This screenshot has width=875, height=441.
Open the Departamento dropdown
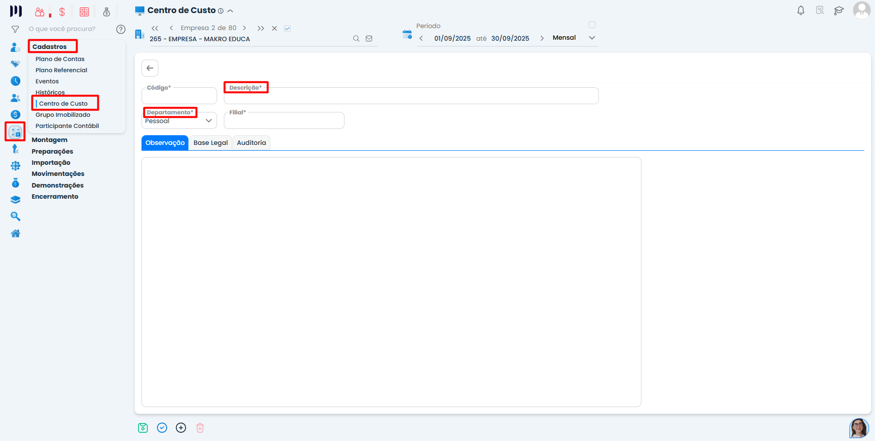(179, 121)
